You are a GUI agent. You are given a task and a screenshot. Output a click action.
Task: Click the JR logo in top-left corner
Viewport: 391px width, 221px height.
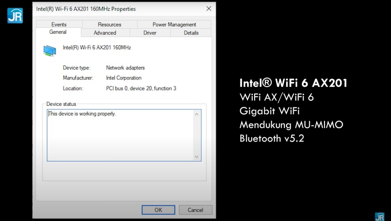(15, 15)
